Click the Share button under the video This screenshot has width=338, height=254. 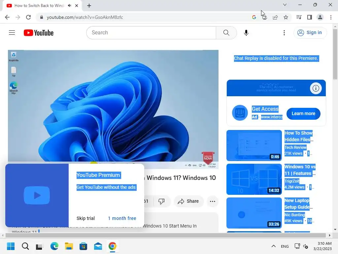tap(188, 201)
